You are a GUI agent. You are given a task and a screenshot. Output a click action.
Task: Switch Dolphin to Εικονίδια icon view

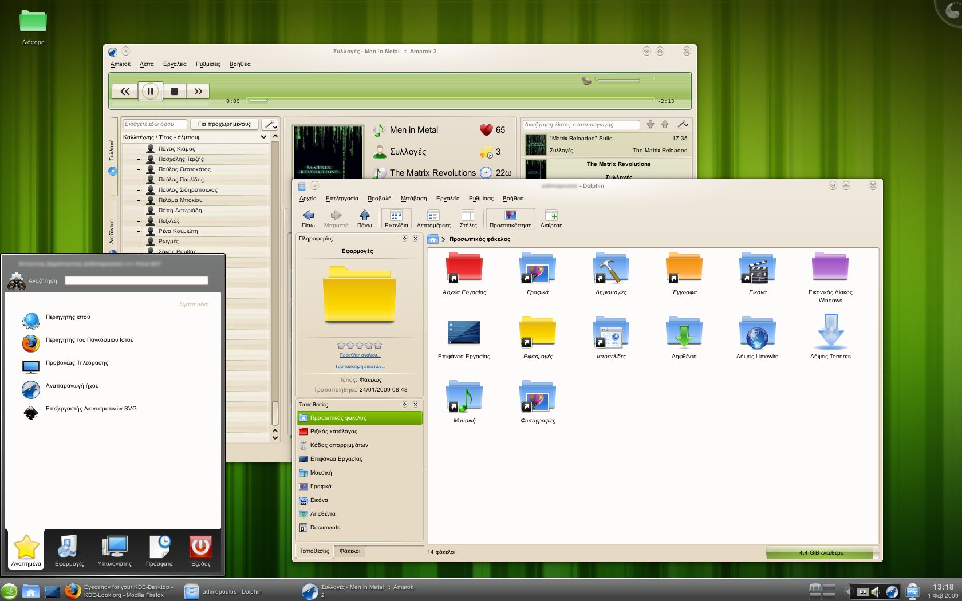coord(396,219)
